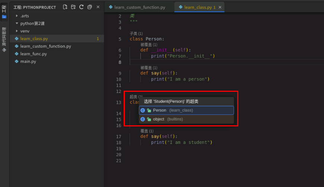Open main.py from the file tree
The image size is (324, 187).
pos(28,61)
